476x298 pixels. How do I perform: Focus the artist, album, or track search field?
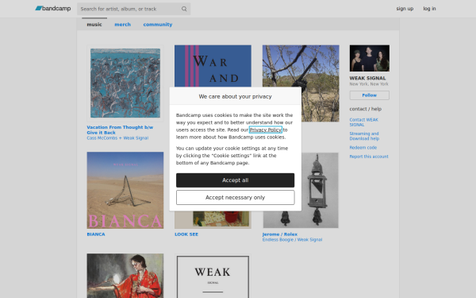pos(133,9)
